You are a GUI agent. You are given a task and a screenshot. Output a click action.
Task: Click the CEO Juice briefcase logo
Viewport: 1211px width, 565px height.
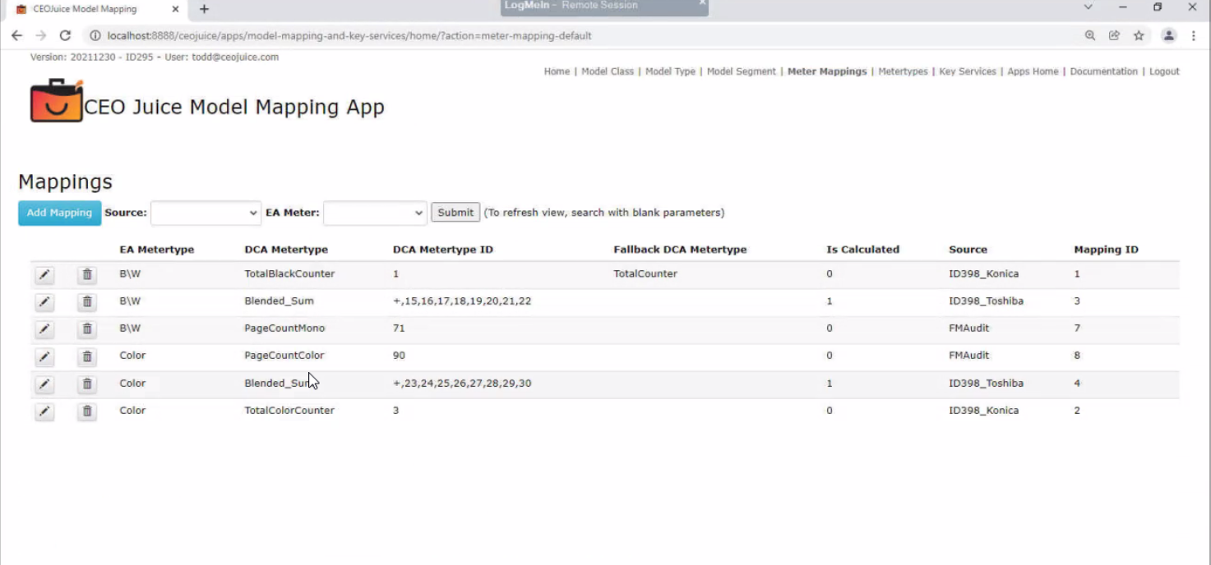(x=57, y=101)
